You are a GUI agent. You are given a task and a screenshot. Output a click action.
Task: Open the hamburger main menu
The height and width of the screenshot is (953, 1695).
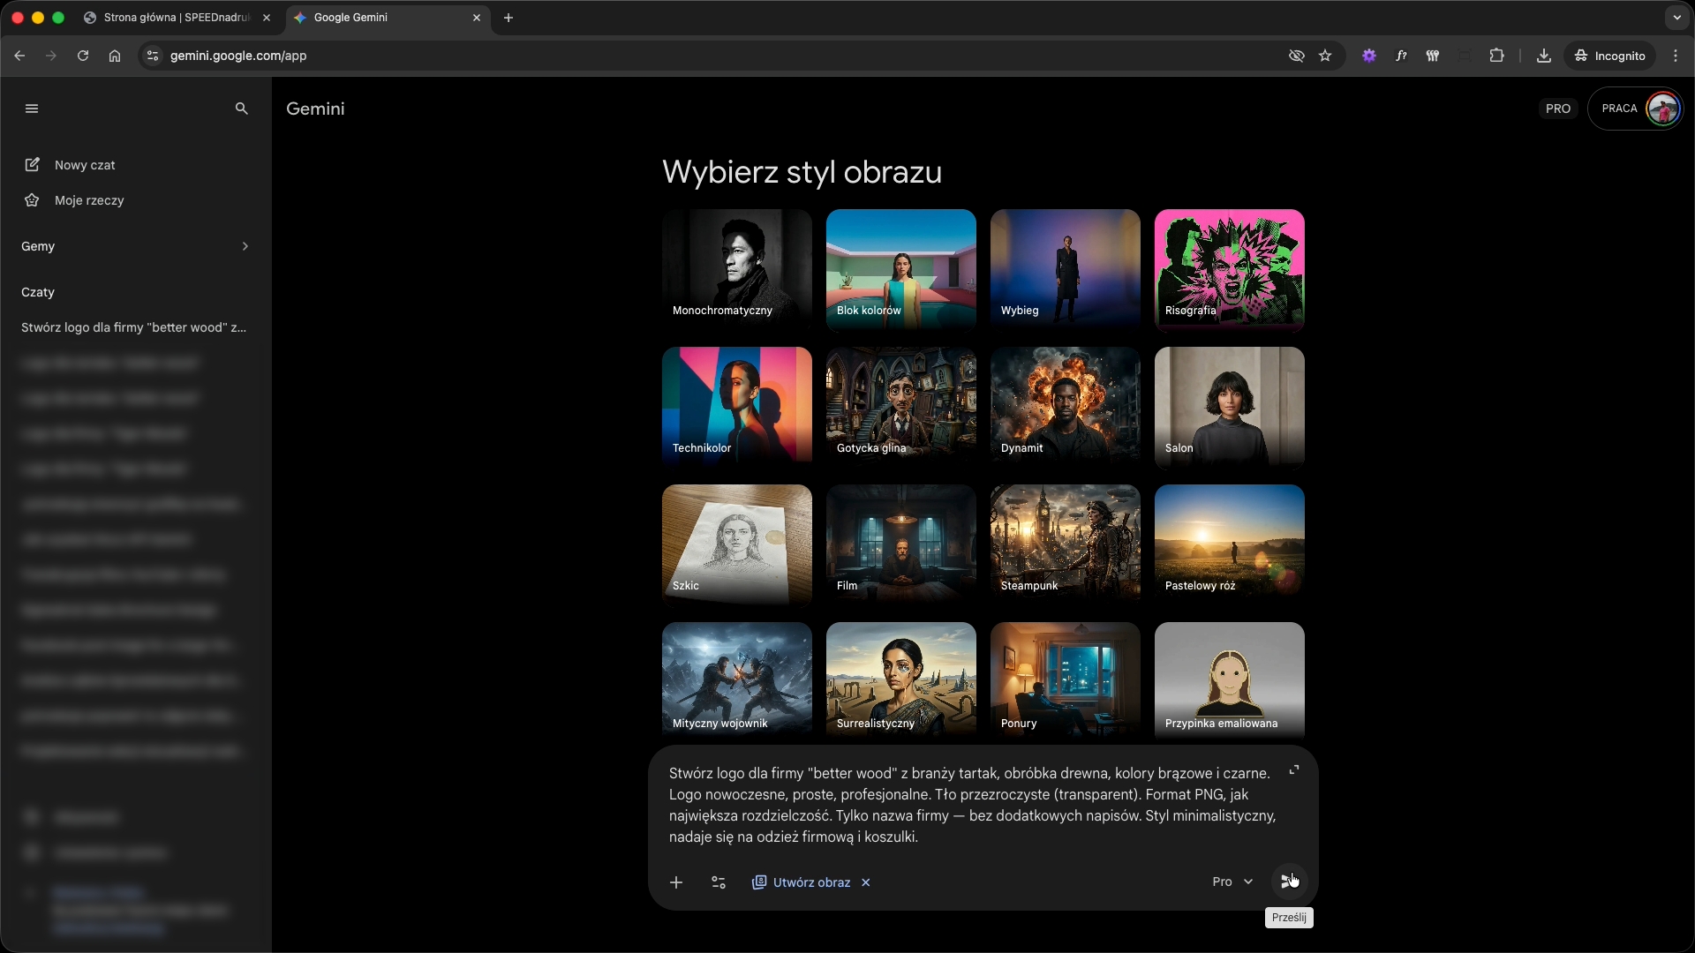click(32, 109)
